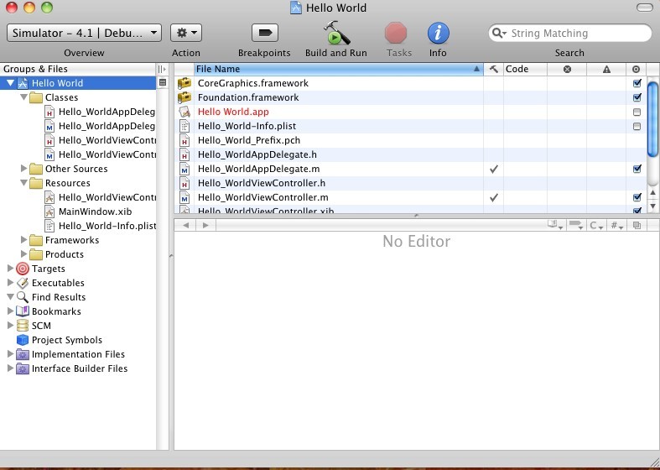Viewport: 660px width, 470px height.
Task: Select the Interface Builder Files smart group icon
Action: coord(23,368)
